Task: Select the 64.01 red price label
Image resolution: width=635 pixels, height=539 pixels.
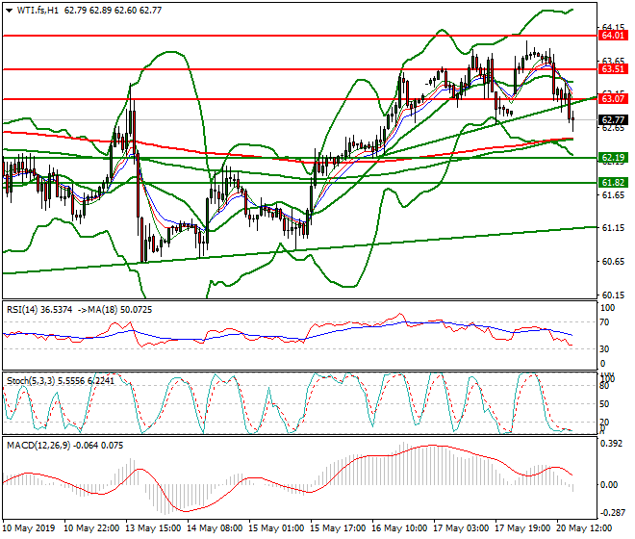Action: click(x=613, y=36)
